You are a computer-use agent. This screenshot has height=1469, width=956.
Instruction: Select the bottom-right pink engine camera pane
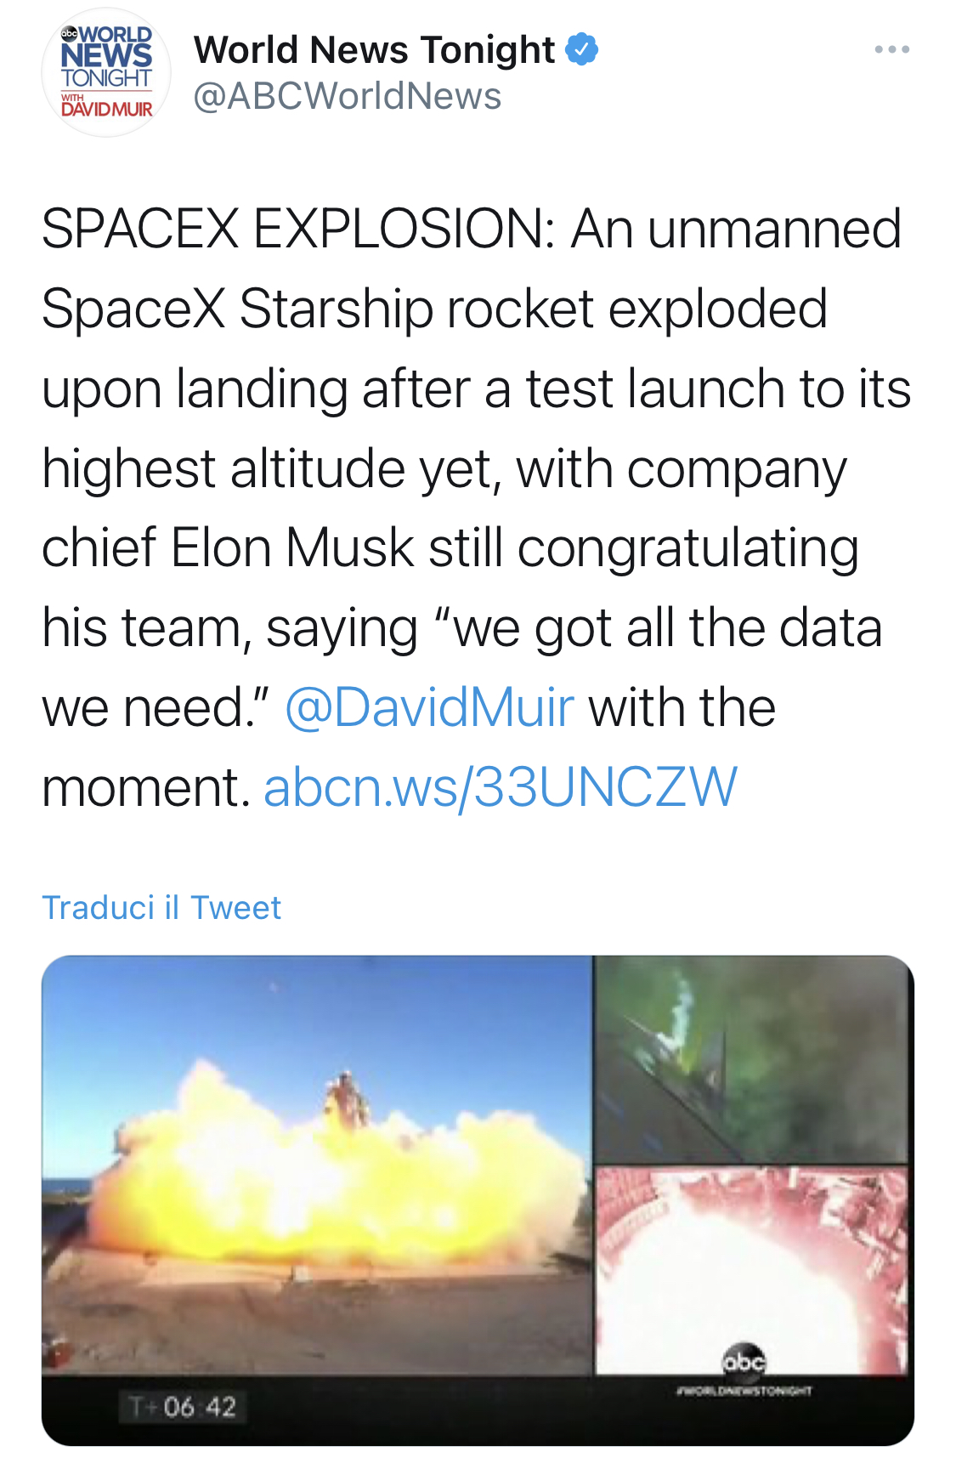coord(753,1270)
